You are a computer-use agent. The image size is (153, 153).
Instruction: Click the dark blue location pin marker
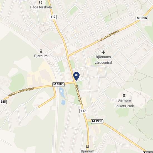coord(76,76)
